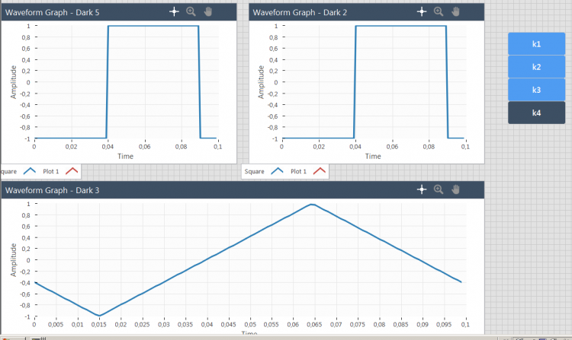Click the 0,015 x-axis value in Dark 3

point(99,324)
